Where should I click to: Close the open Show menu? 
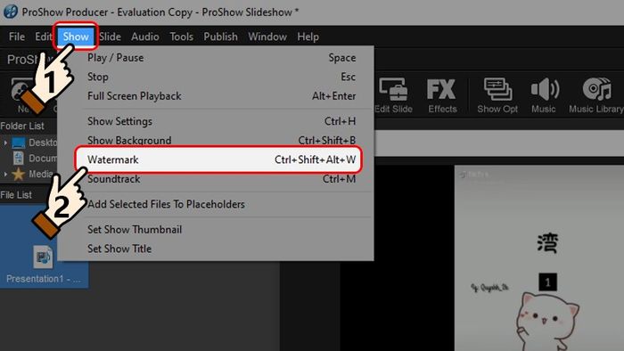click(x=76, y=37)
